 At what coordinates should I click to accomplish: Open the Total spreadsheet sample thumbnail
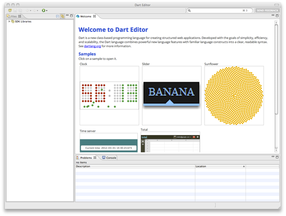coord(170,142)
